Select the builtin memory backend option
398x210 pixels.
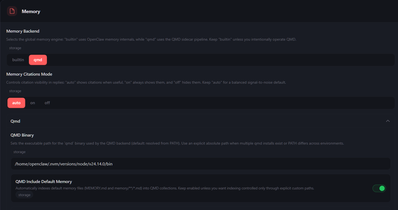18,60
